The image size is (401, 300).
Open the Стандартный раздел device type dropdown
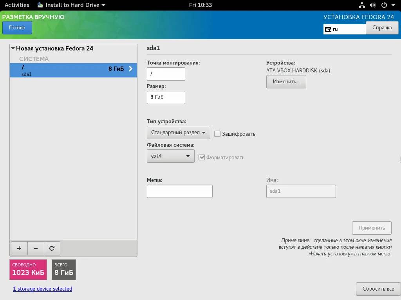(179, 133)
